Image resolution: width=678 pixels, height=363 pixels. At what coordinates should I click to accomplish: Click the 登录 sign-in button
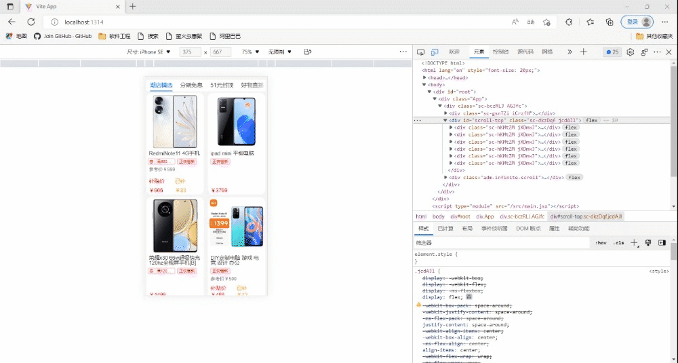click(637, 22)
